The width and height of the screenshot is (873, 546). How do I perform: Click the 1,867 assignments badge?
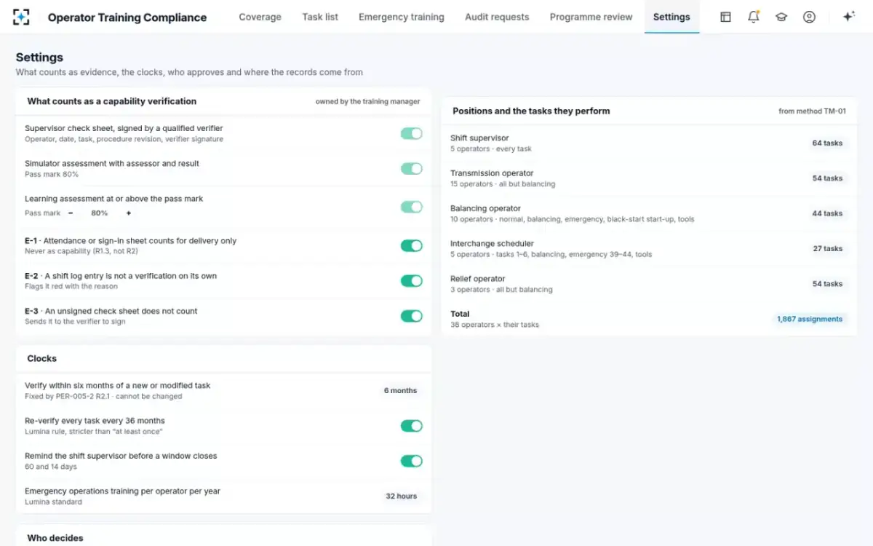(810, 319)
